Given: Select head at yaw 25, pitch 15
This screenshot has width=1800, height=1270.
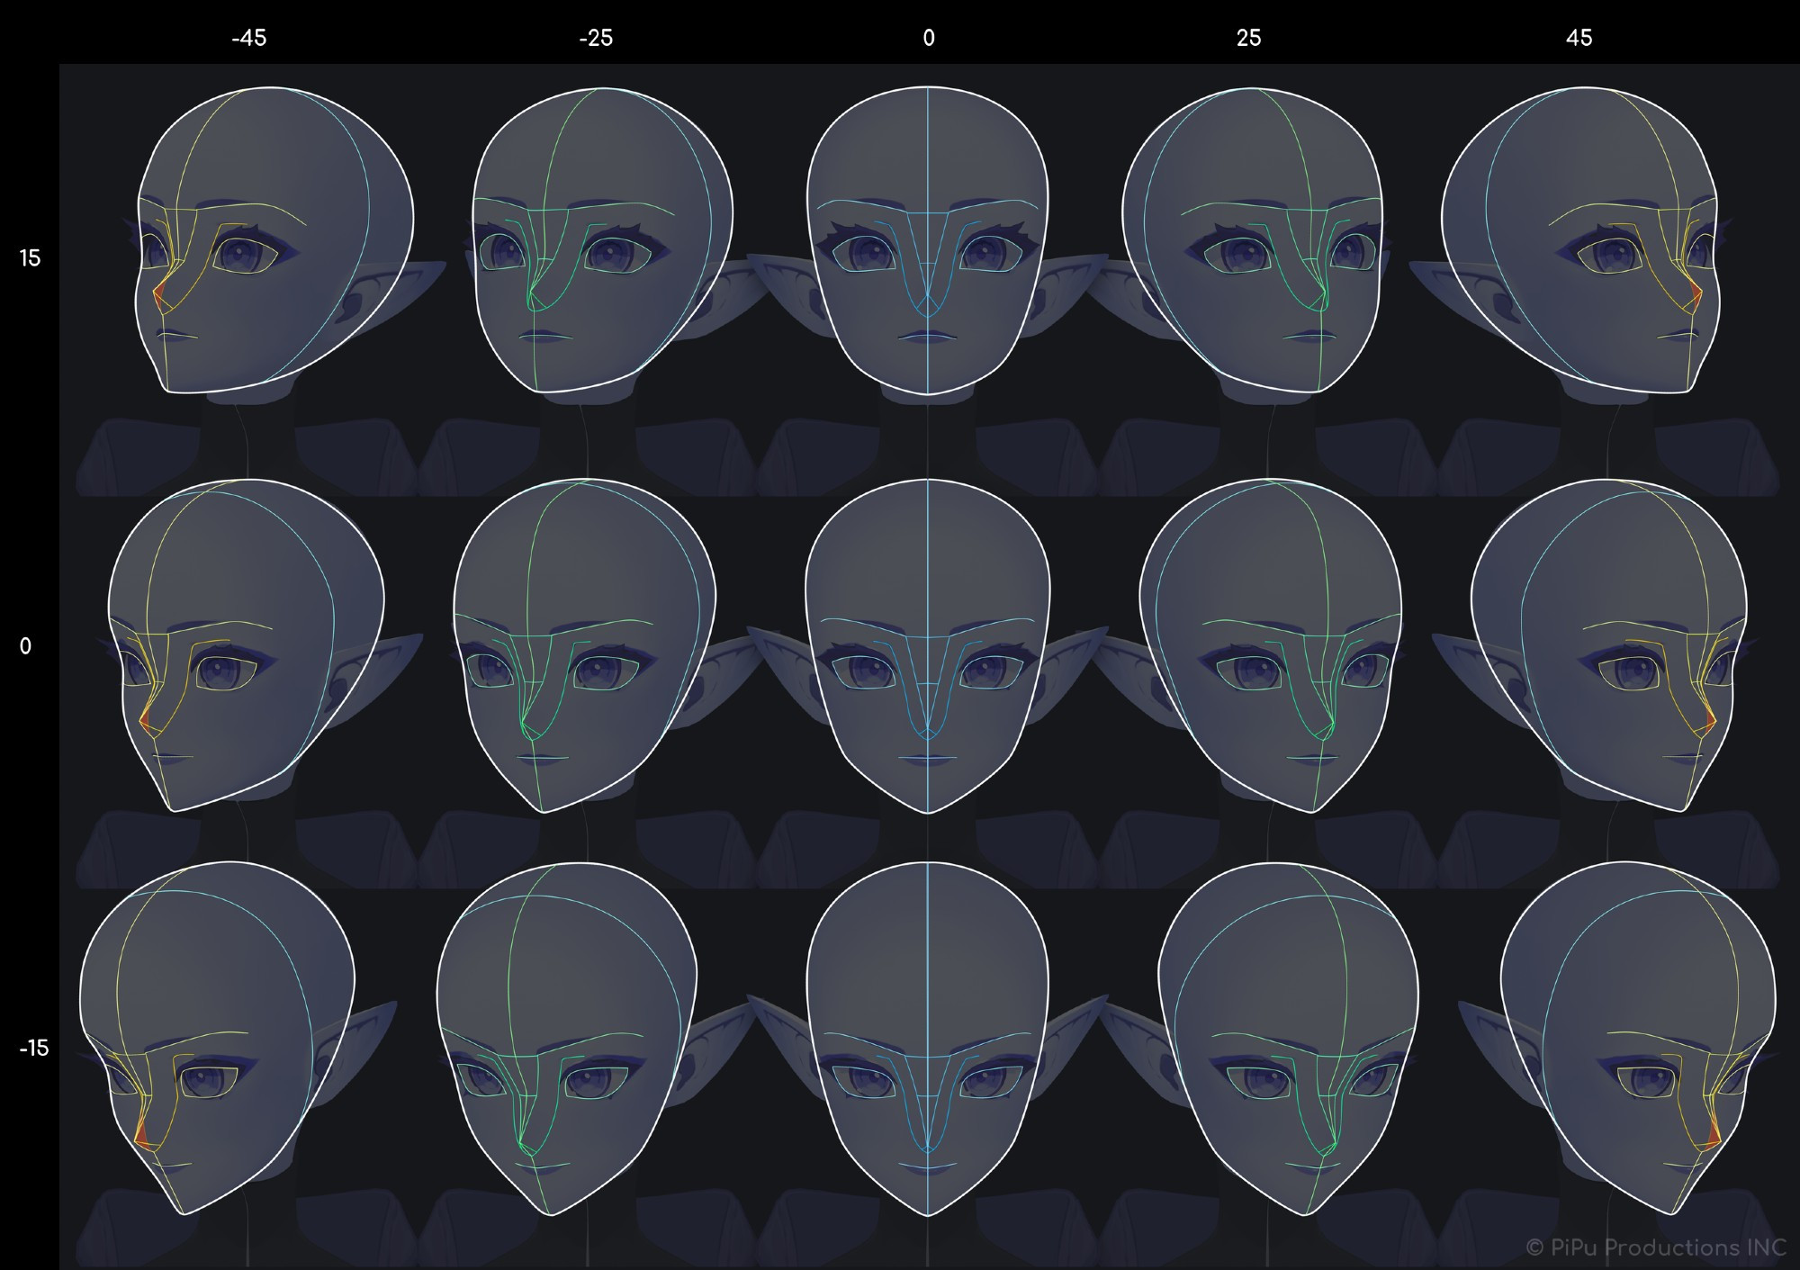Looking at the screenshot, I should pyautogui.click(x=1251, y=240).
